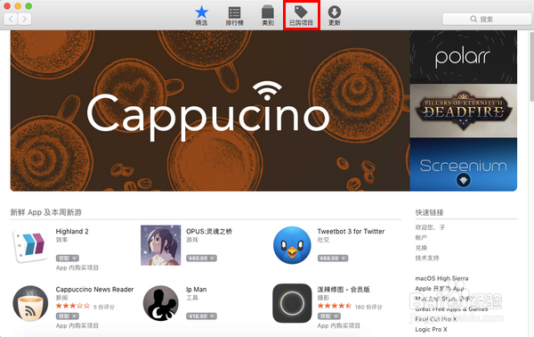Click the Cappuccino News Reader star rating
Viewport: 534px width, 337px height.
73,306
